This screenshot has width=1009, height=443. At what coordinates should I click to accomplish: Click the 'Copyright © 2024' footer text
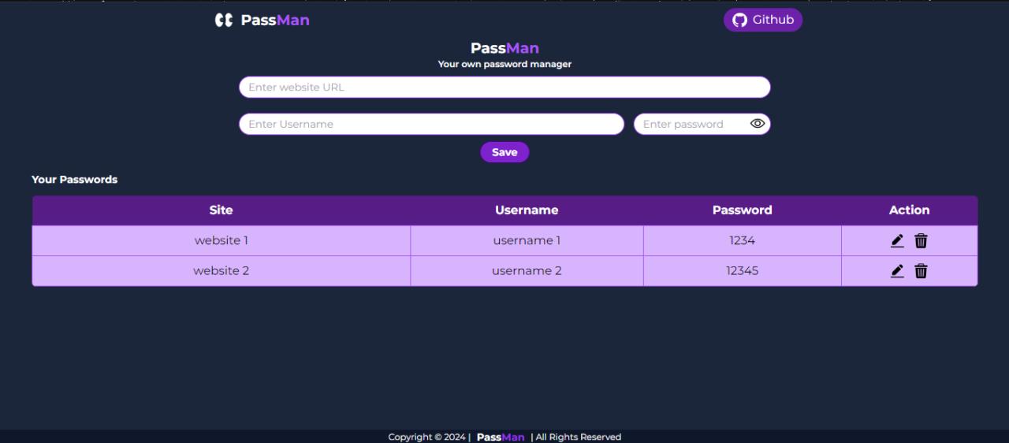(x=426, y=437)
